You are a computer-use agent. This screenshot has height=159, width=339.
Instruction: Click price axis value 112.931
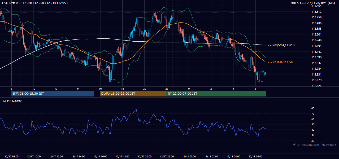tap(316, 74)
